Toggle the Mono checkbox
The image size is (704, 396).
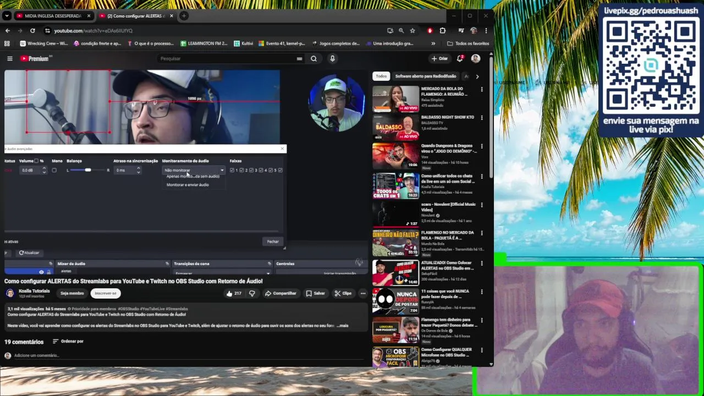click(x=54, y=170)
